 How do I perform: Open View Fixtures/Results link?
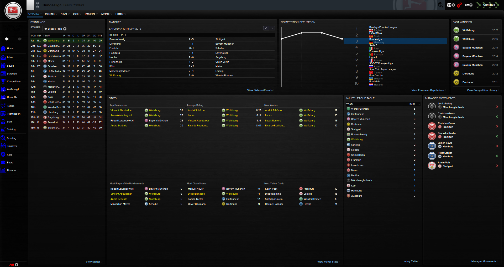tap(260, 90)
